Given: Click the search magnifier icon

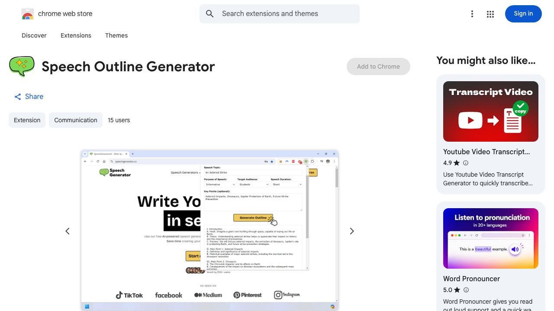Looking at the screenshot, I should pos(210,14).
